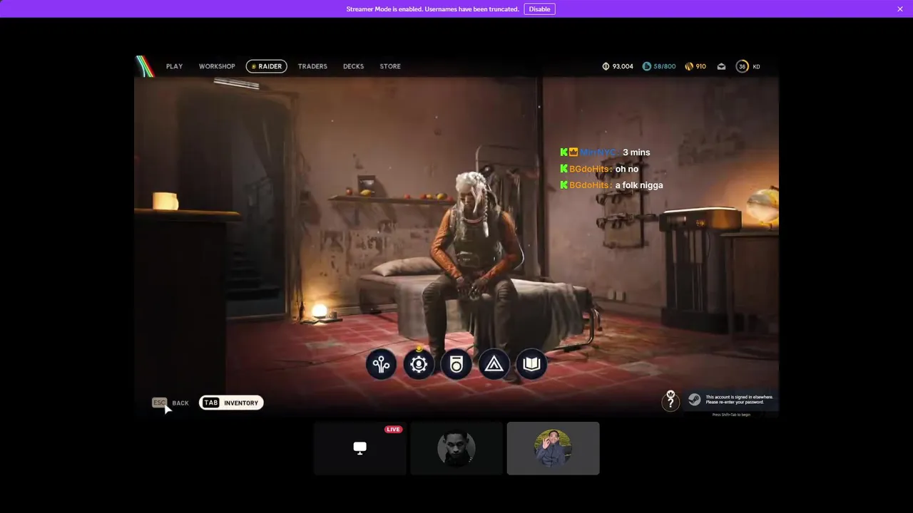Click the blue stash capacity icon
Image resolution: width=913 pixels, height=513 pixels.
(x=647, y=66)
